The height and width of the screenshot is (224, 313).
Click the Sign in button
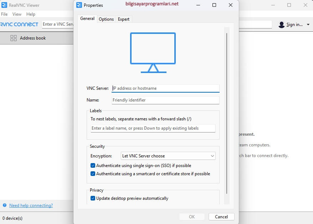(294, 25)
